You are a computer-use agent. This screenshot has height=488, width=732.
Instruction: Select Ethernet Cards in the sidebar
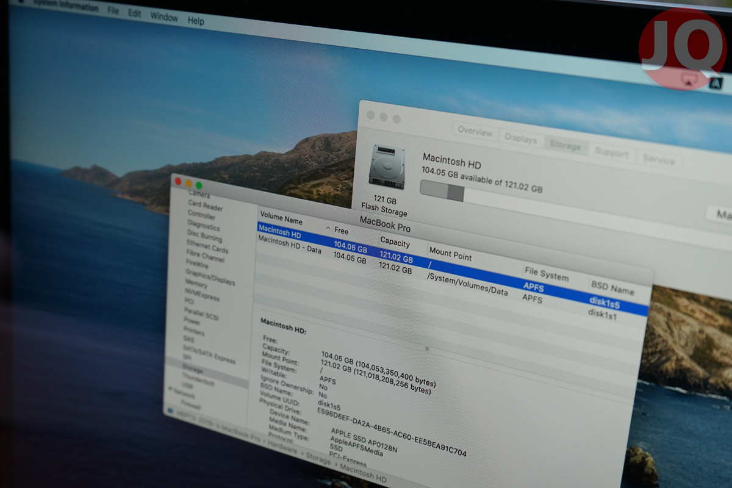click(x=207, y=246)
